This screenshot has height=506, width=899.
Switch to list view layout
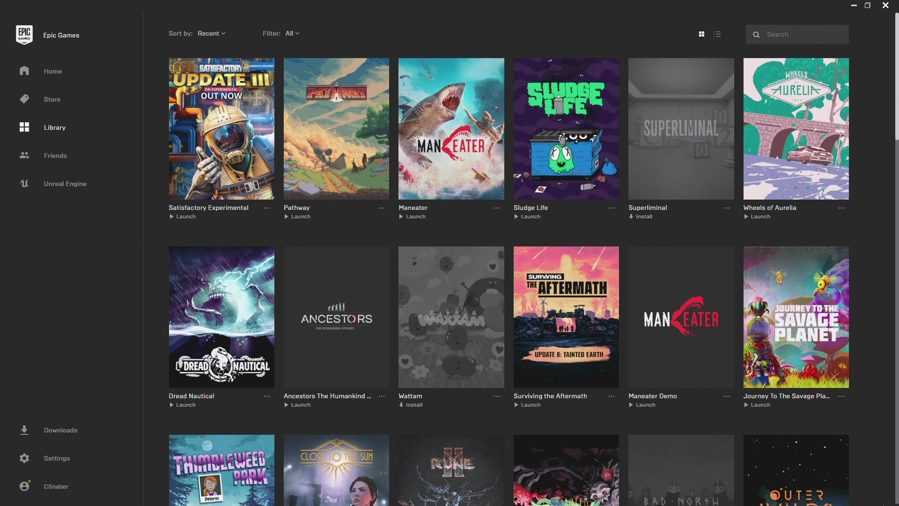[717, 34]
